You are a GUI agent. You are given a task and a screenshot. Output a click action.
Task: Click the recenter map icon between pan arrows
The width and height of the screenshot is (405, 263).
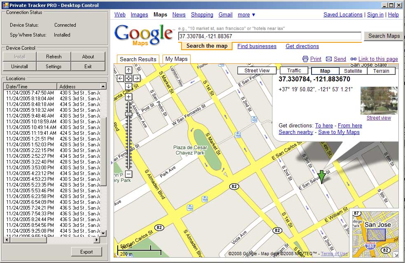pos(129,78)
